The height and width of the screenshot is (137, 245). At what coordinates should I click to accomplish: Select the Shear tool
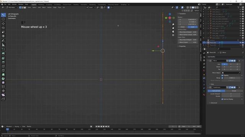tap(3, 95)
